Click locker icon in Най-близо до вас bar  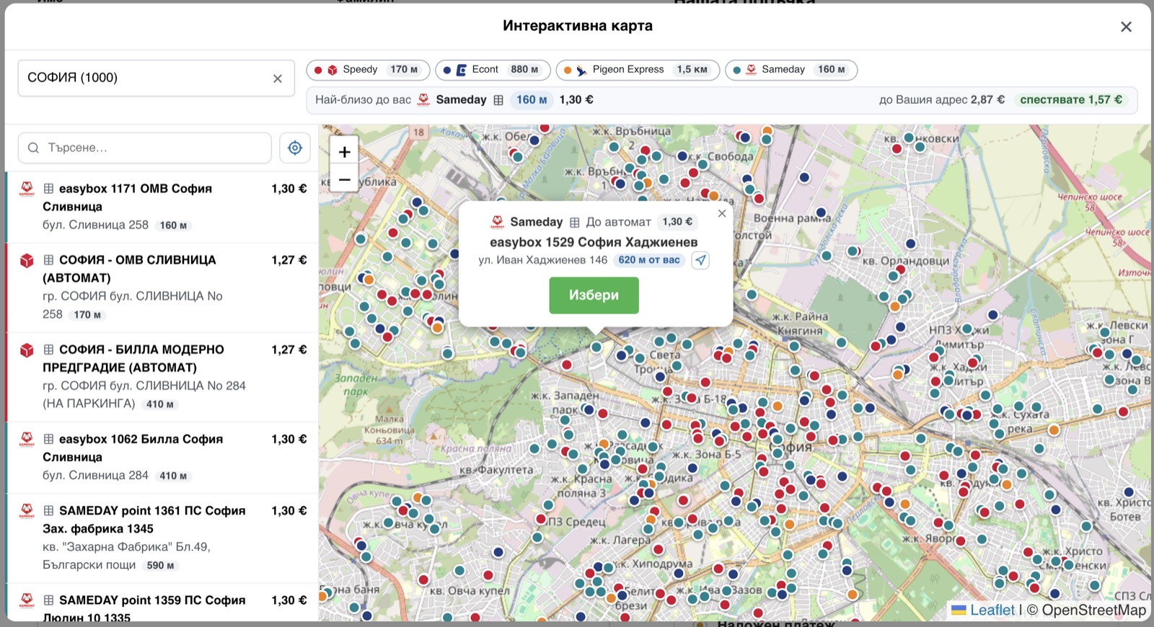pyautogui.click(x=498, y=100)
